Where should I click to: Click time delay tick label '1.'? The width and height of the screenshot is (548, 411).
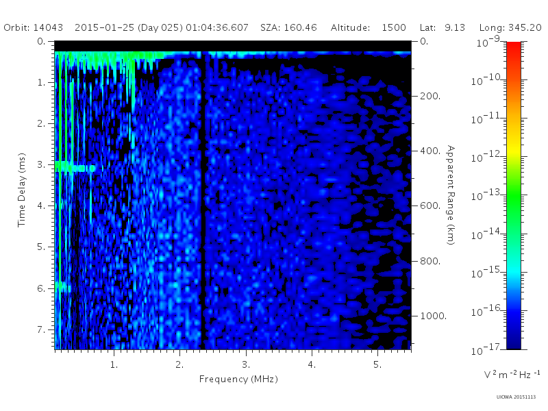(x=41, y=82)
